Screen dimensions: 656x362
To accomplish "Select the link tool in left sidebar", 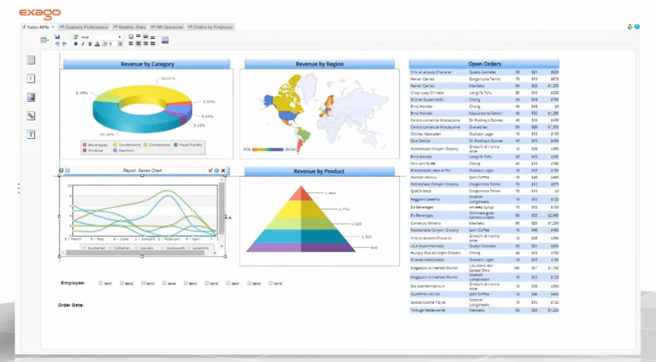I will pos(32,116).
